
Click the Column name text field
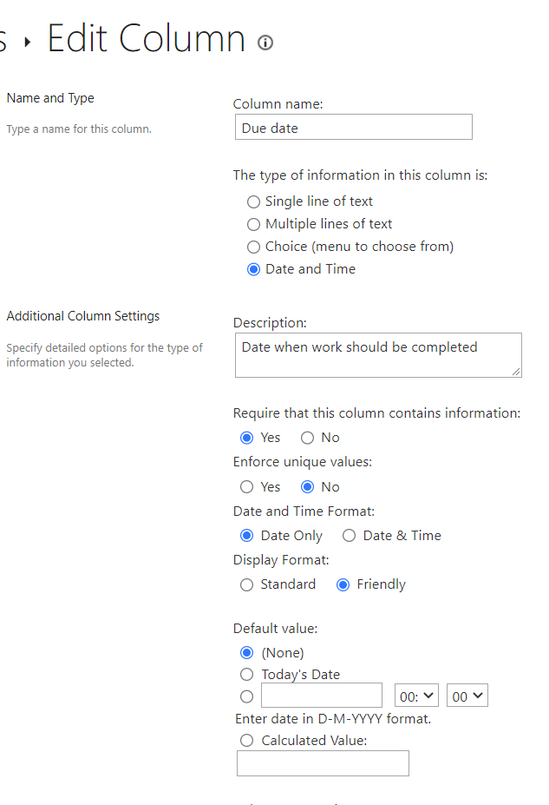(353, 128)
